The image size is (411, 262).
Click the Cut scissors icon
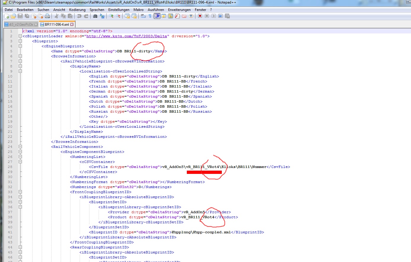[56, 16]
